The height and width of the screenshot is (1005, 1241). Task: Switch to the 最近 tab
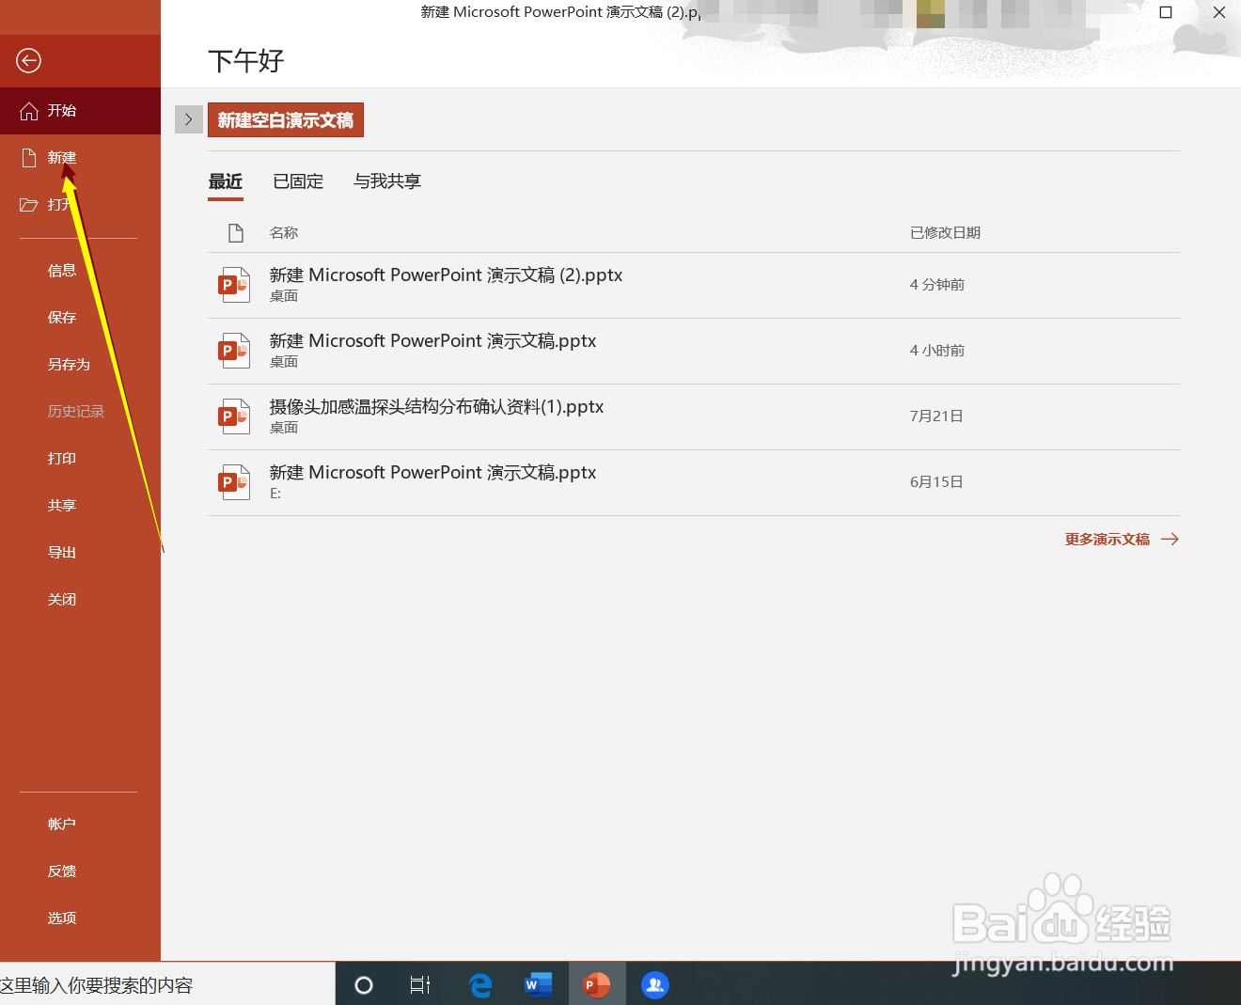226,181
